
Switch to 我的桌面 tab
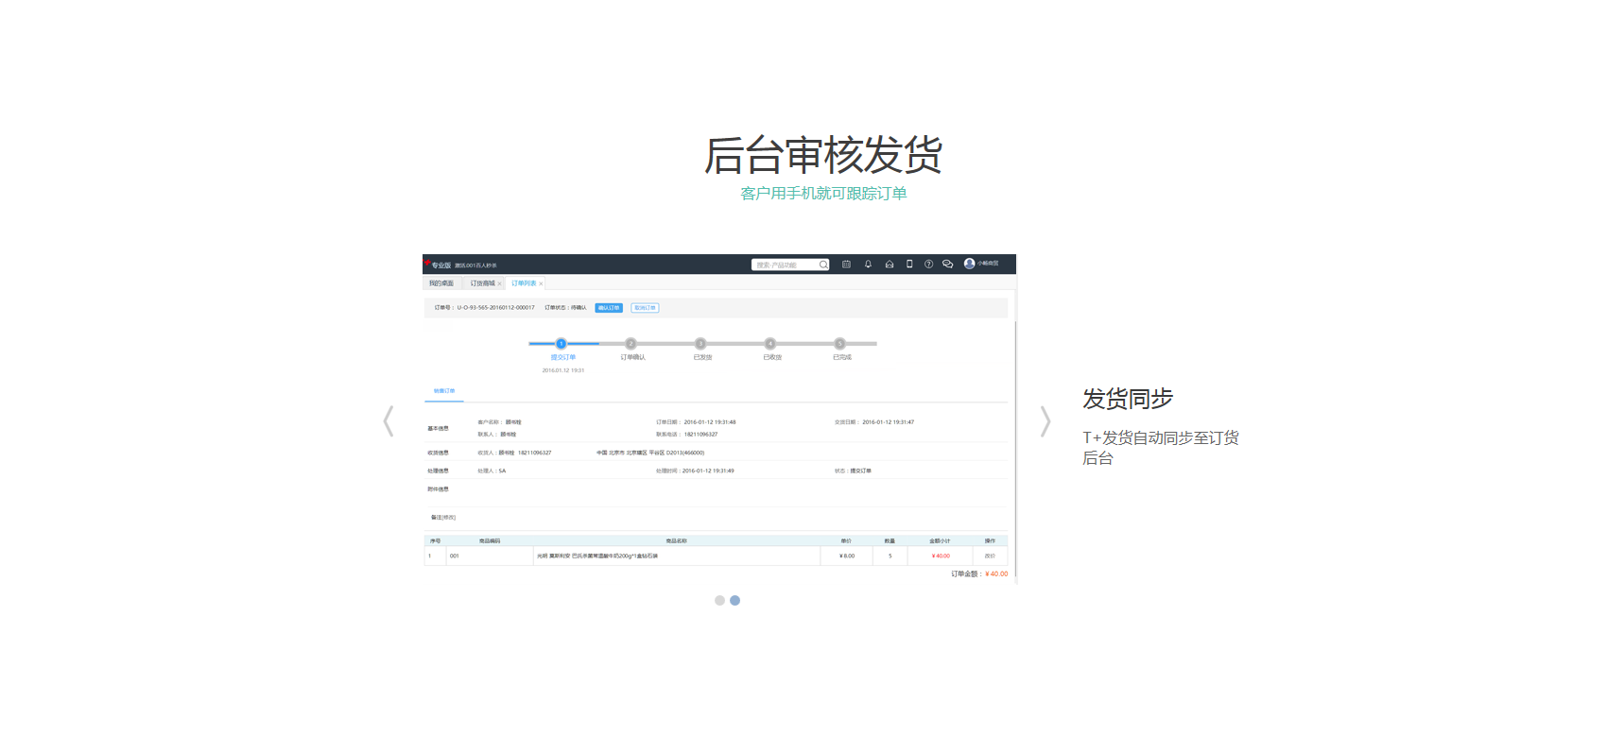click(x=441, y=283)
